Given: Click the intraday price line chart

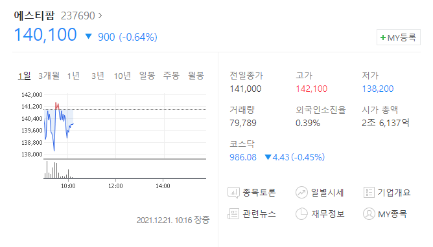Looking at the screenshot, I should [125, 126].
